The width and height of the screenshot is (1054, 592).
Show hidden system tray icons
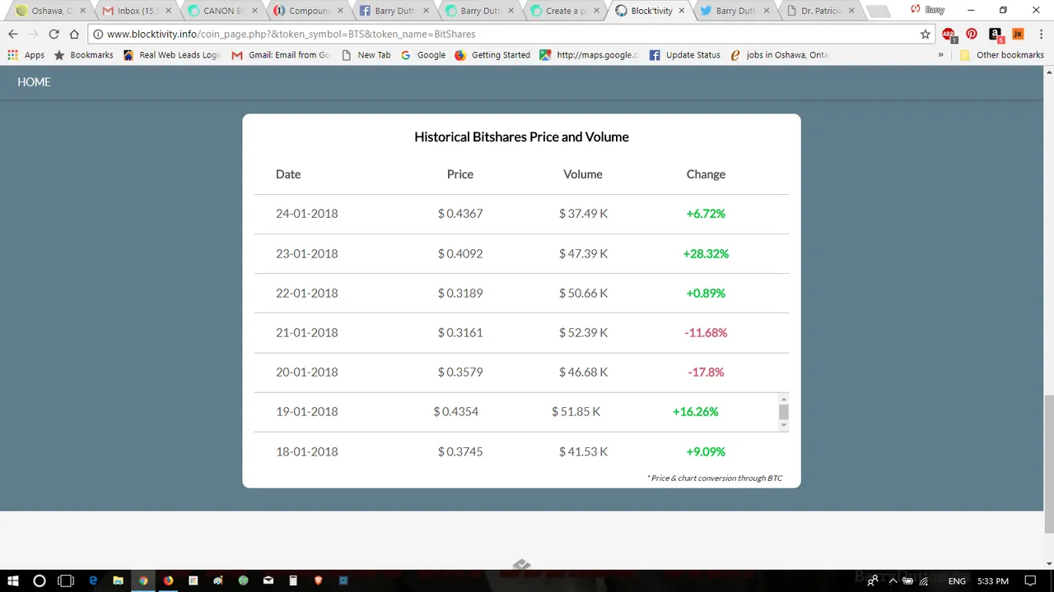coord(893,581)
